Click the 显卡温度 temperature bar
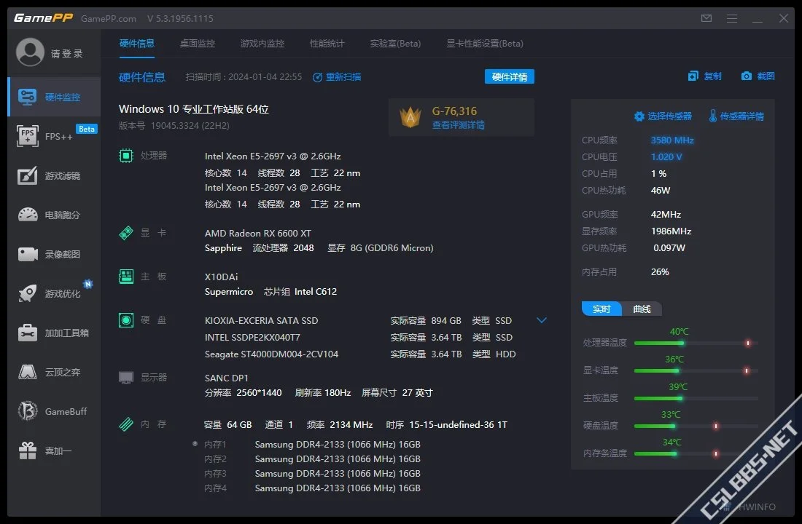This screenshot has width=802, height=524. tap(696, 370)
